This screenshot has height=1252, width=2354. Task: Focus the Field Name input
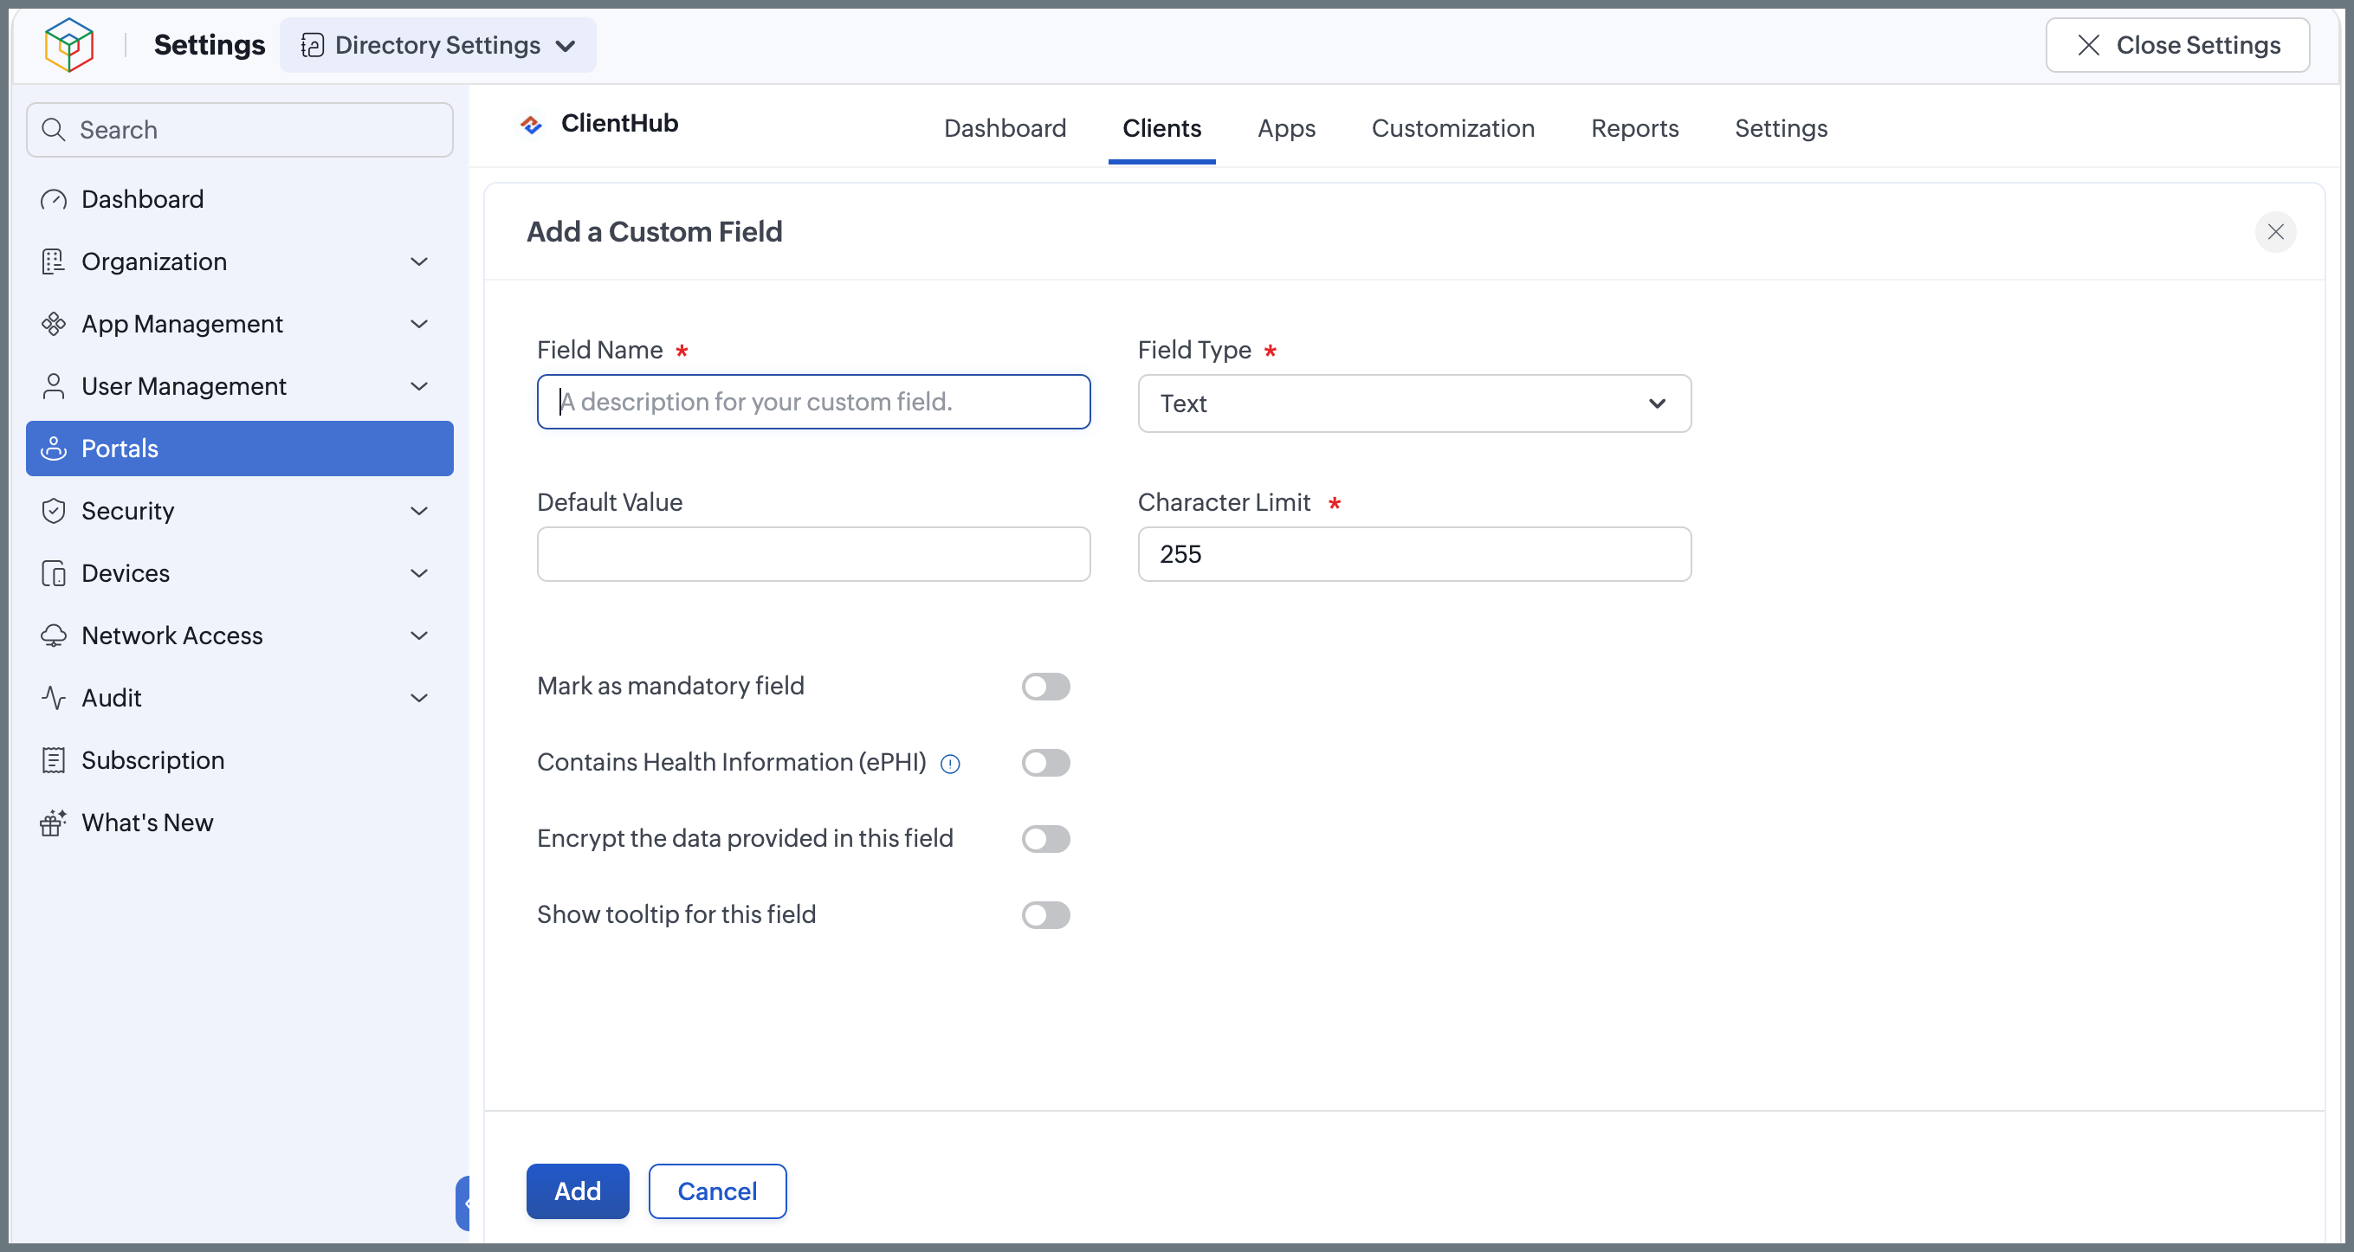click(x=813, y=401)
